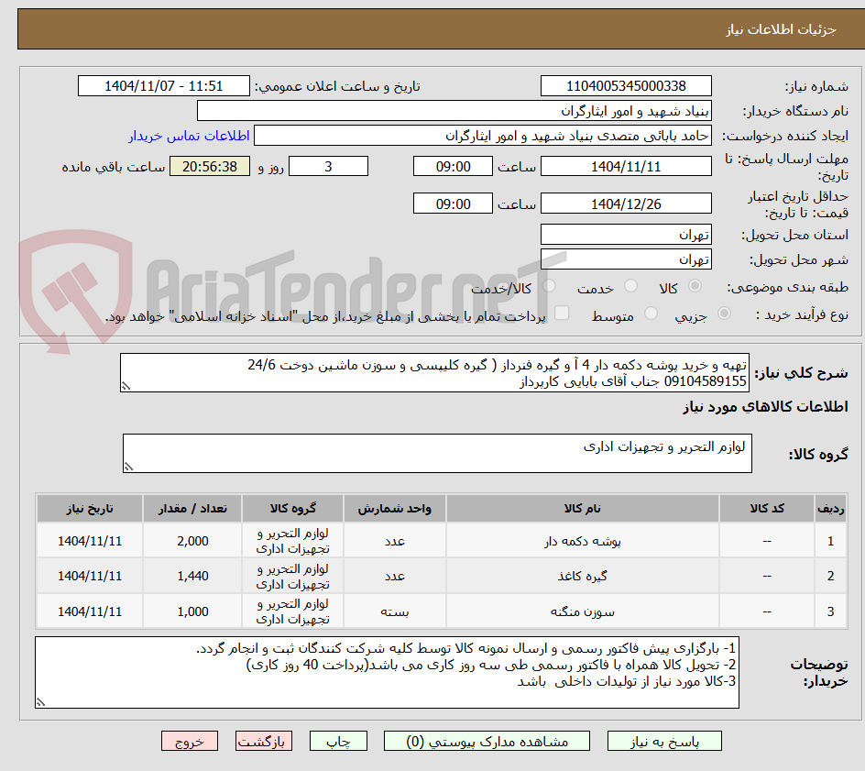
Task: Click the سوزن منگنه item cell
Action: click(x=583, y=611)
